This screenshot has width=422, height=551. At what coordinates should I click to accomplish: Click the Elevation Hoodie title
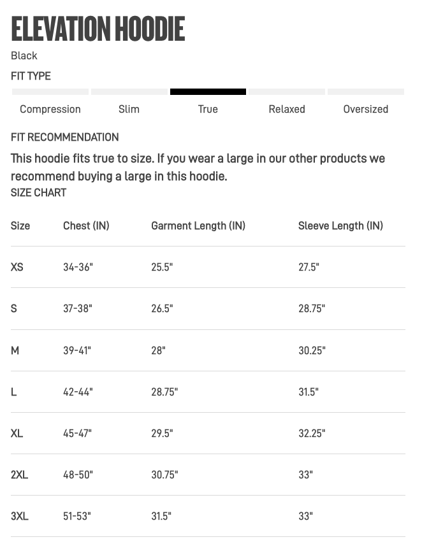(x=98, y=29)
